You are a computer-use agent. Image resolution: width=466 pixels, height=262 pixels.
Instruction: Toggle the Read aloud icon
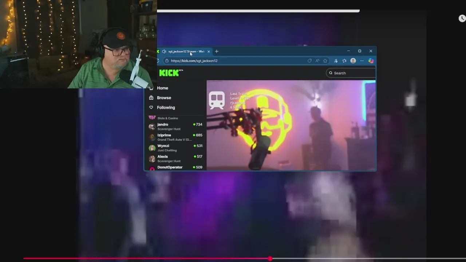coord(317,61)
